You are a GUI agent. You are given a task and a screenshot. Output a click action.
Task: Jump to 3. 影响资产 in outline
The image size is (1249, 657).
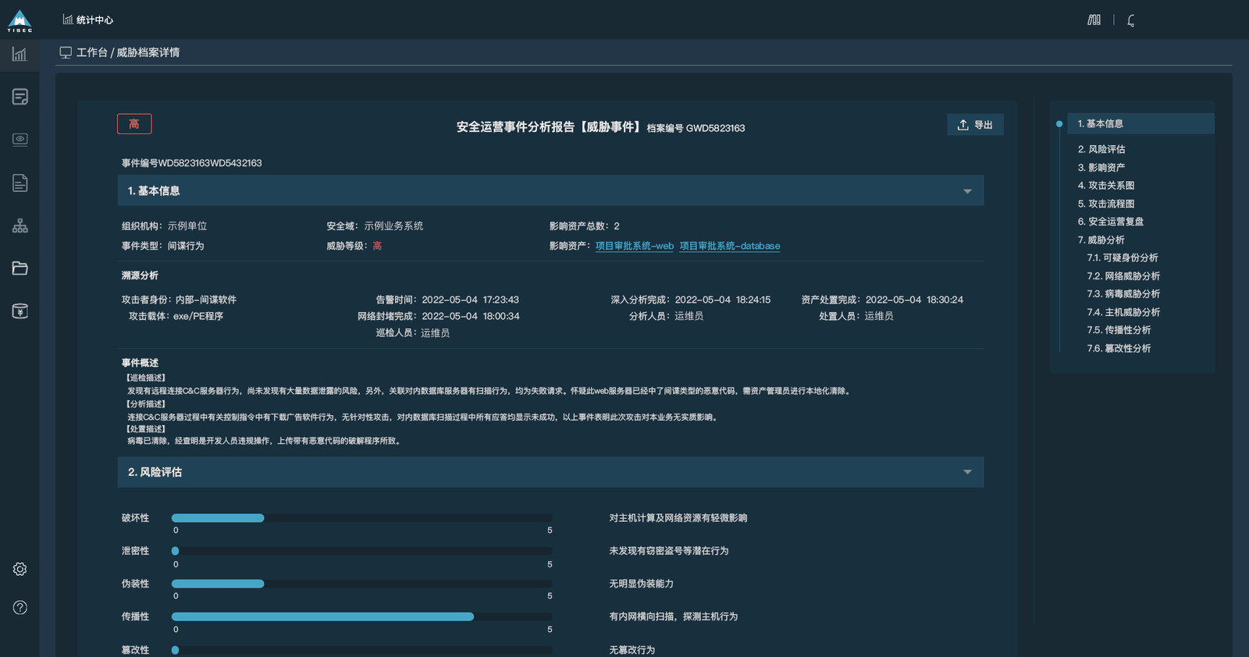coord(1101,167)
